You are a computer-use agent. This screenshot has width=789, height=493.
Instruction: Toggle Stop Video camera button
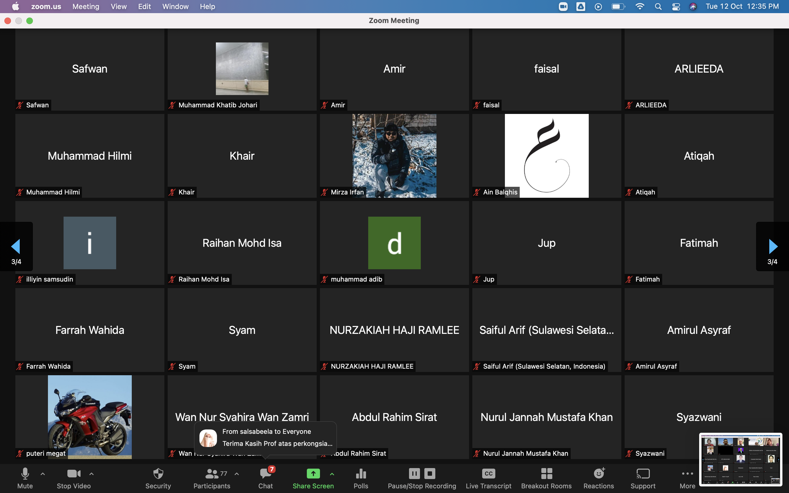point(74,474)
